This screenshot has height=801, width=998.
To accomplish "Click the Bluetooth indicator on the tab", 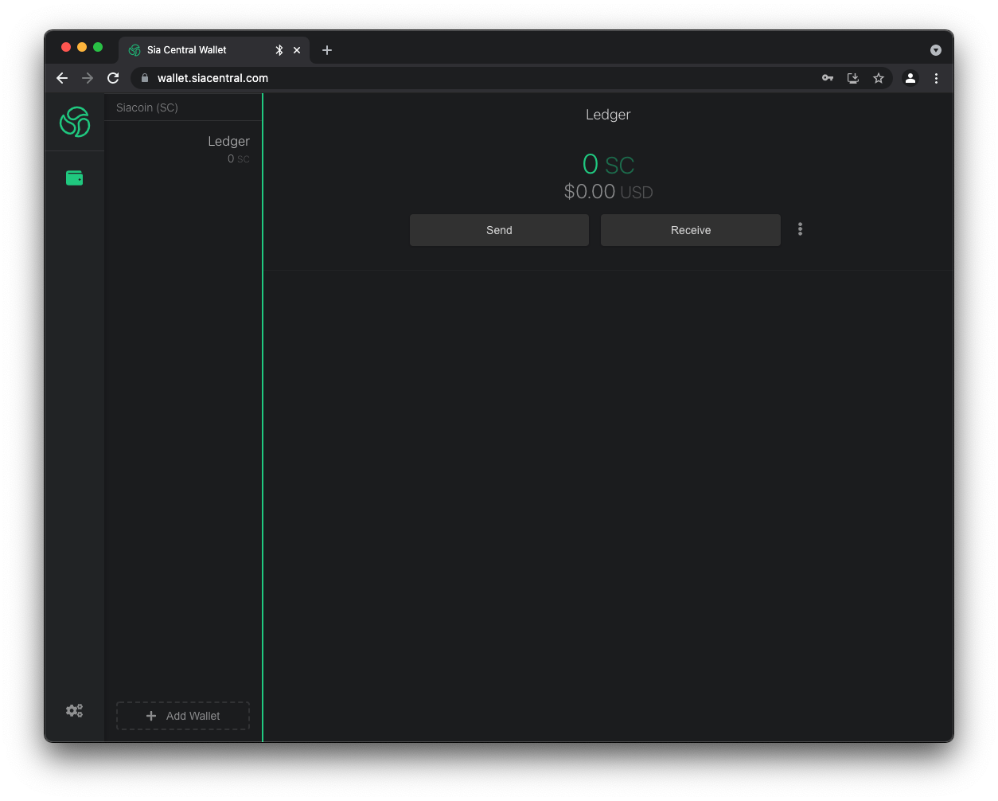I will (x=279, y=50).
